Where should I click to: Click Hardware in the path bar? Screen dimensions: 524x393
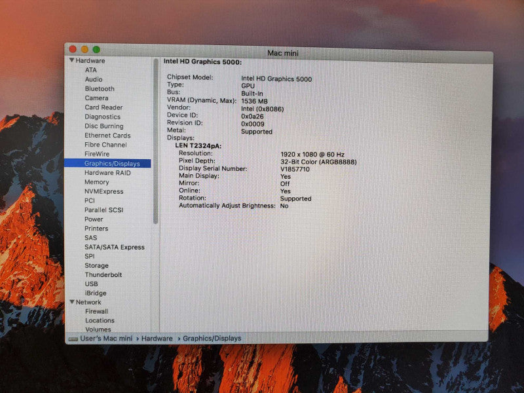click(157, 338)
